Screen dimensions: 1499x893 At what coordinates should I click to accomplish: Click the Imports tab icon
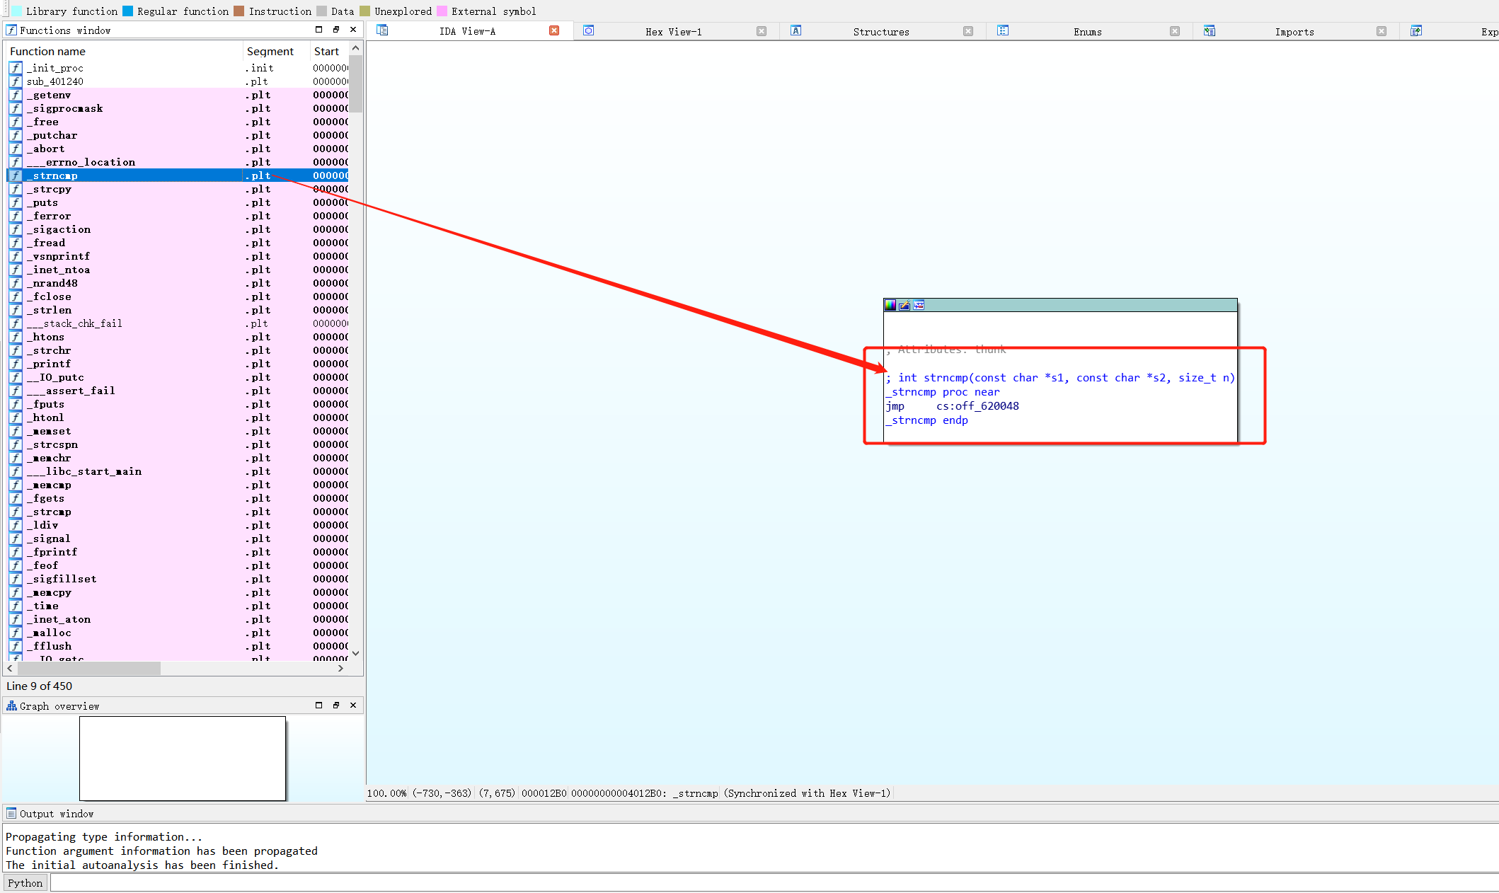pos(1209,30)
